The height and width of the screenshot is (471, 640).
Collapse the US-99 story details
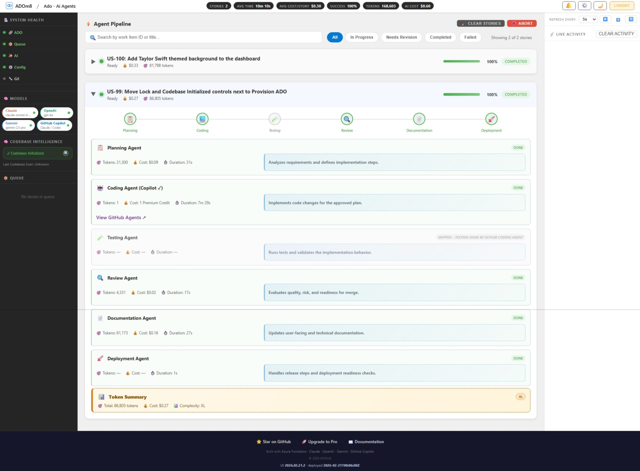[93, 94]
